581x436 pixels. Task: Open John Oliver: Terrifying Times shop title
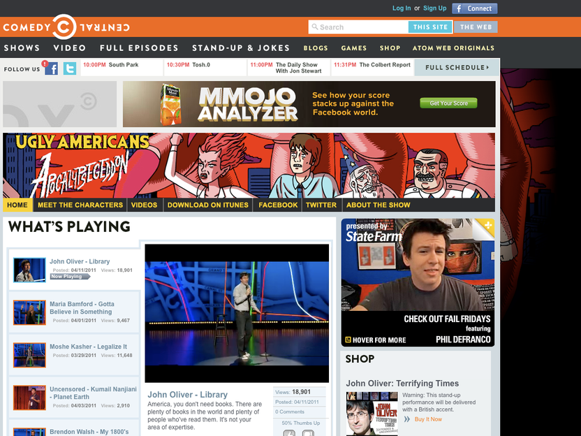402,384
